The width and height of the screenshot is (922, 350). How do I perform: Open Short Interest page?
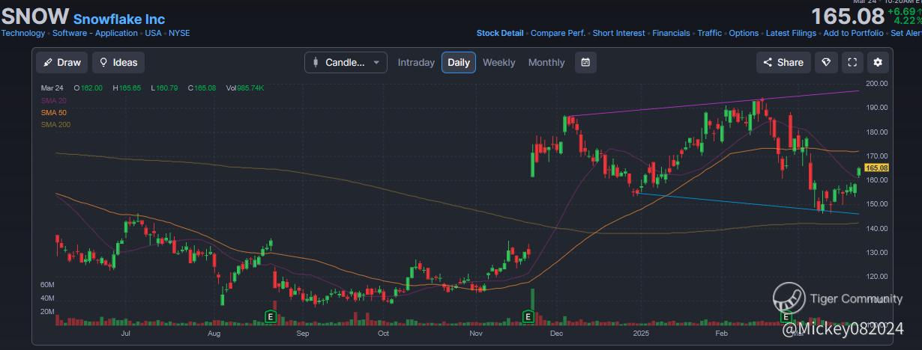(x=619, y=33)
